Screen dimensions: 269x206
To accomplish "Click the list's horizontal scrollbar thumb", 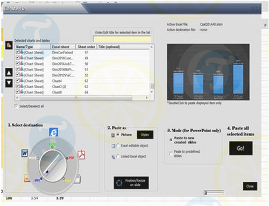I will tap(76, 98).
